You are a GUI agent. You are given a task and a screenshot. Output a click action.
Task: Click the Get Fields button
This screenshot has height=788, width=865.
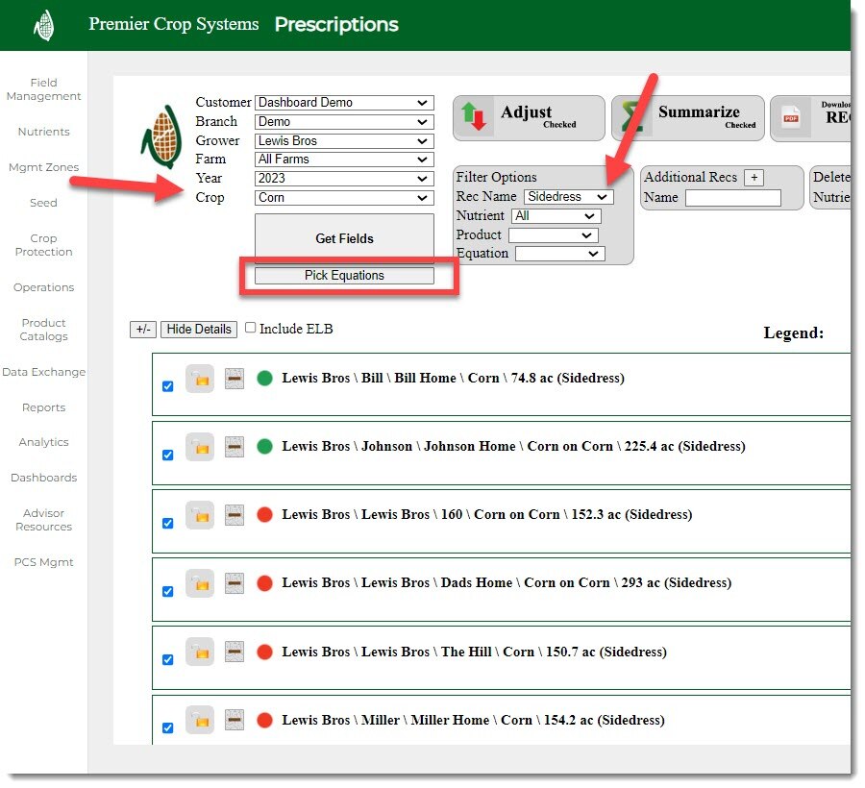point(344,238)
